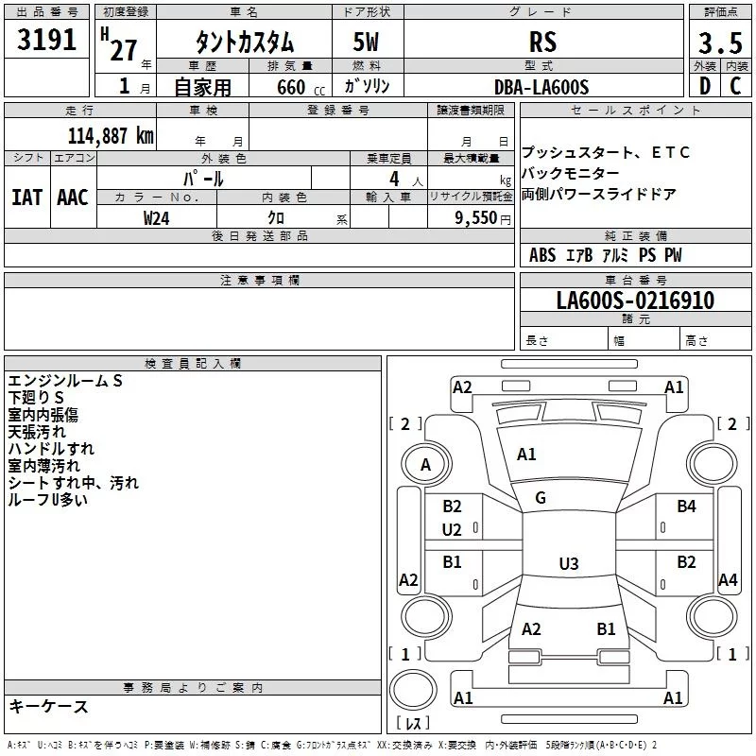Select the 譲渡書類期限 header
Screen dimensions: 756x756
tap(471, 110)
